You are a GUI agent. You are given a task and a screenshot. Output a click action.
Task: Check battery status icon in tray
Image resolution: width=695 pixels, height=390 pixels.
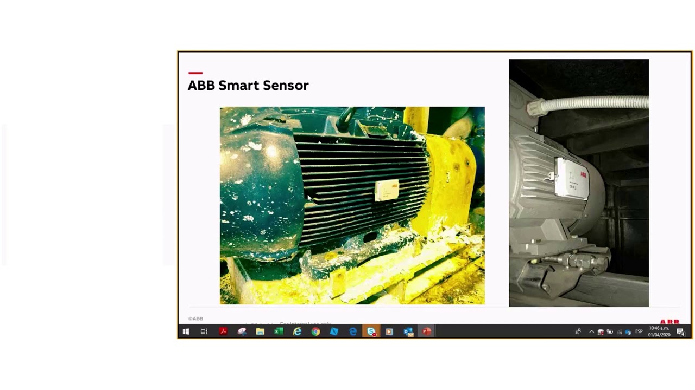610,331
